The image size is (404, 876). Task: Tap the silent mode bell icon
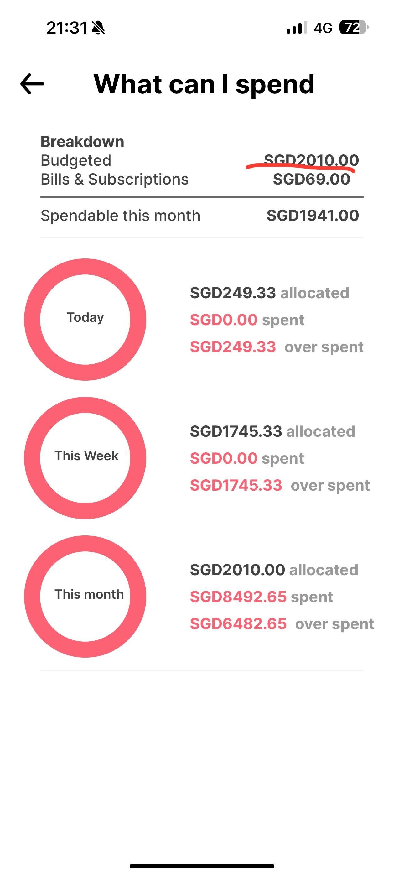pyautogui.click(x=98, y=28)
